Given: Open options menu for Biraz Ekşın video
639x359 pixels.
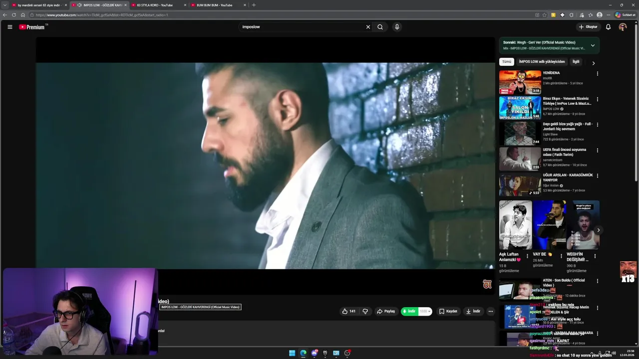Looking at the screenshot, I should click(597, 99).
